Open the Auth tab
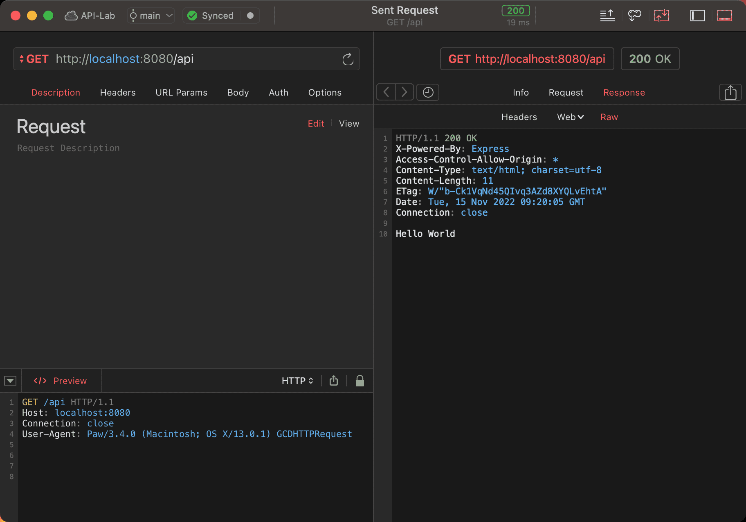The image size is (746, 522). pos(279,92)
